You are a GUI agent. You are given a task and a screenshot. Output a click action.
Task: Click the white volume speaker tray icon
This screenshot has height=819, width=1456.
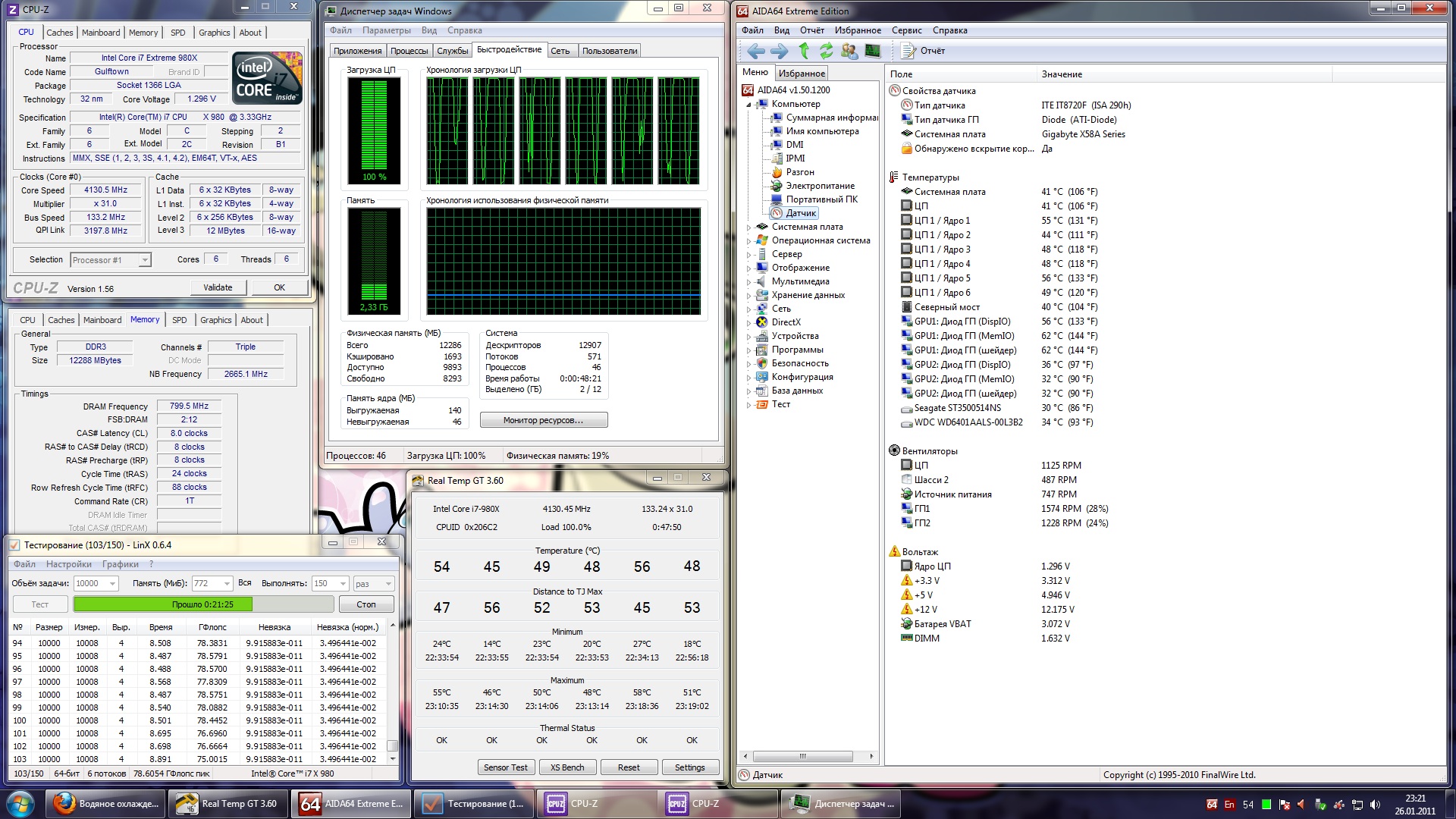[1375, 805]
